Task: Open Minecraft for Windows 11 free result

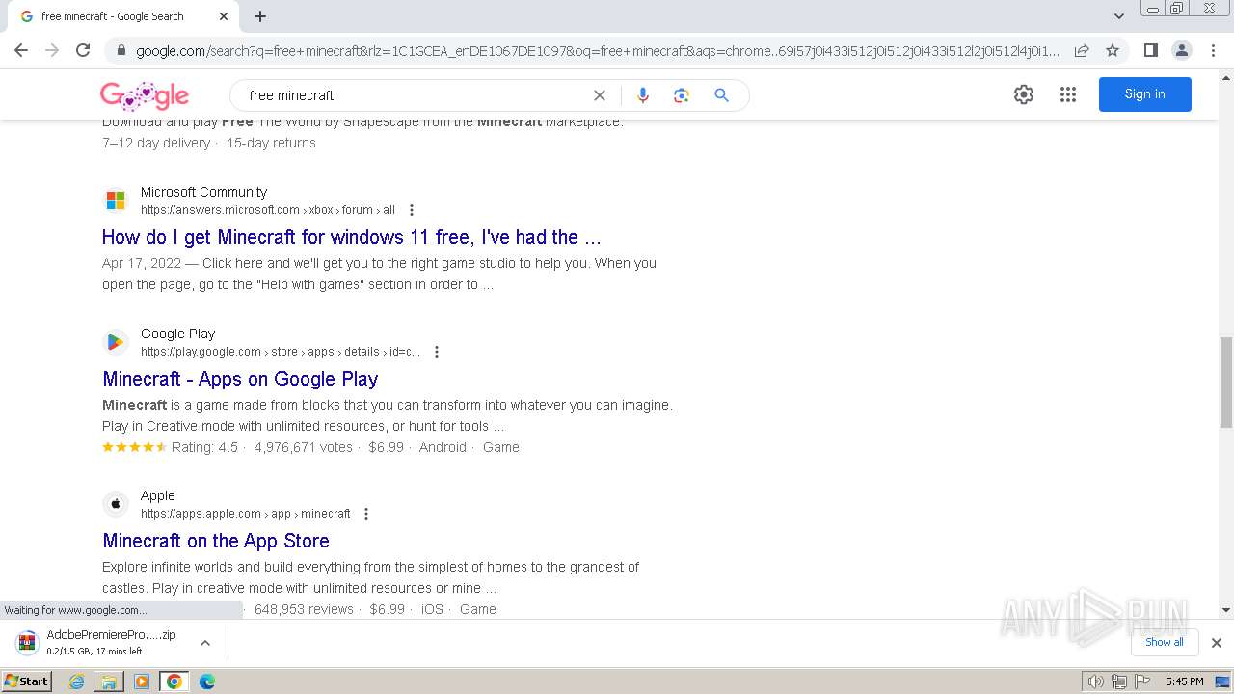Action: 351,237
